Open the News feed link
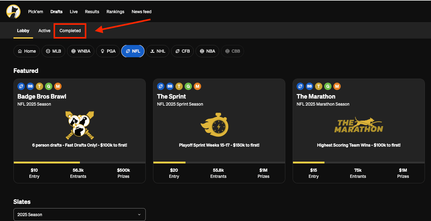Image resolution: width=431 pixels, height=221 pixels. coord(141,12)
